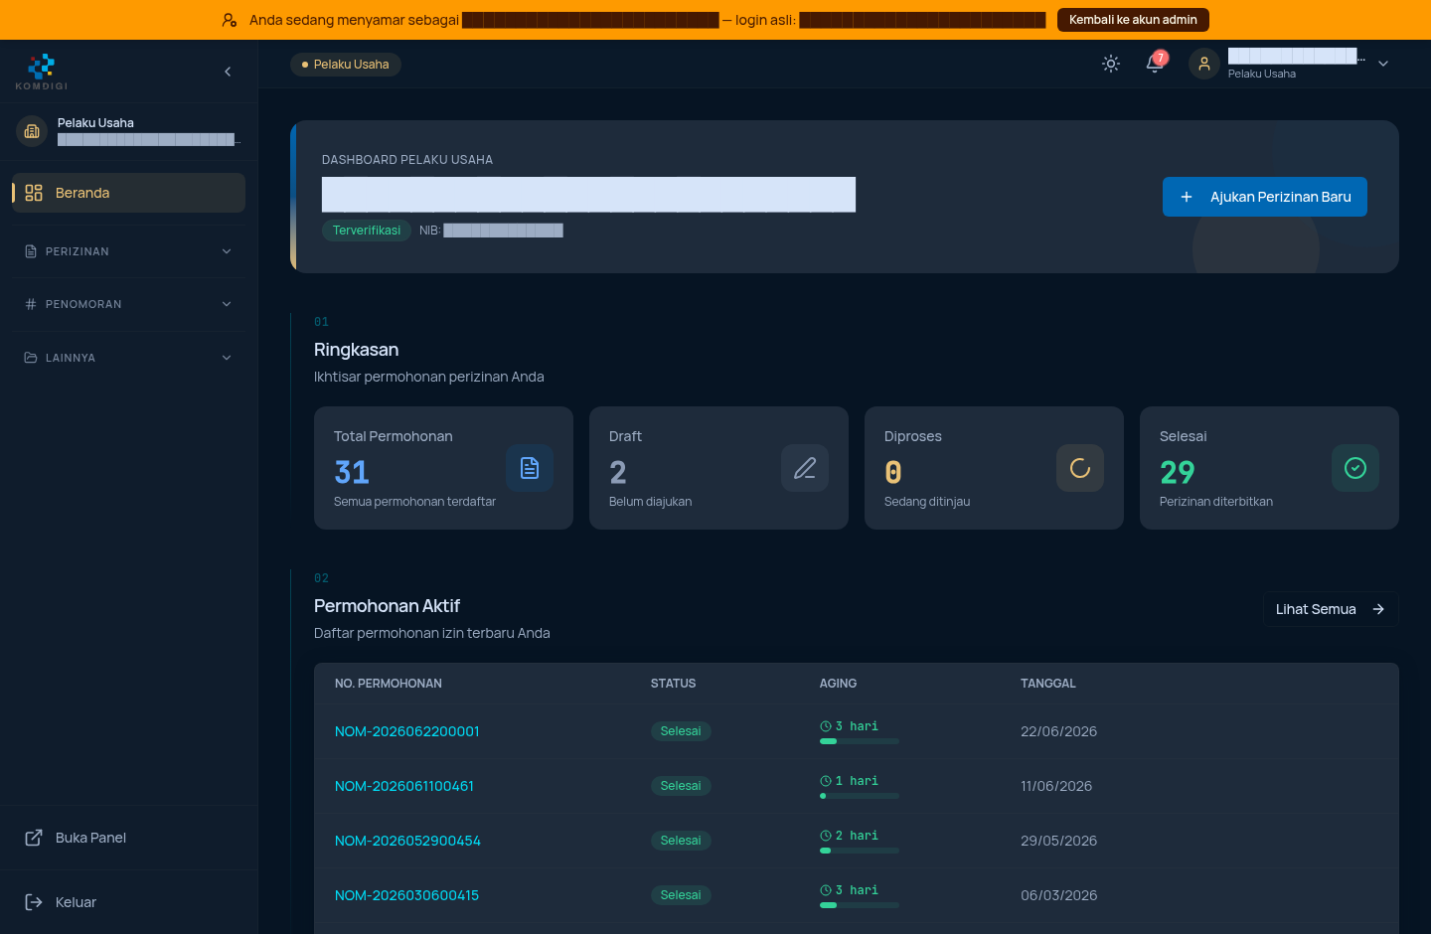Click the Selesai badge for NOM-2026061100461

coord(681,786)
